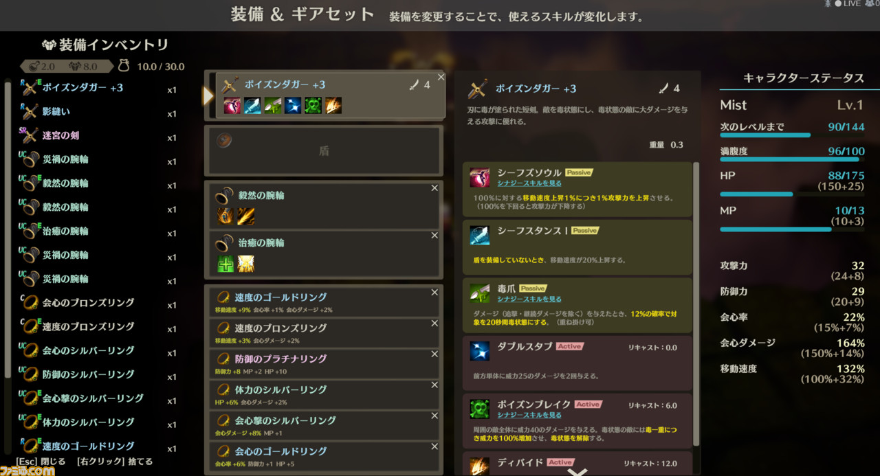Remove 毅然の腕輪 using its X button
Viewport: 880px width, 476px height.
click(x=434, y=188)
